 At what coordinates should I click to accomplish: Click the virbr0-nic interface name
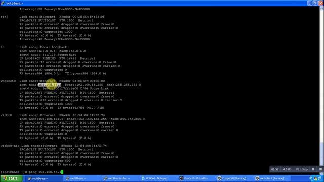click(x=10, y=146)
